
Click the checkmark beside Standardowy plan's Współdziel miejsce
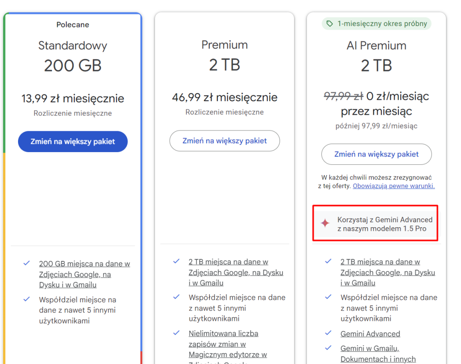coord(27,299)
